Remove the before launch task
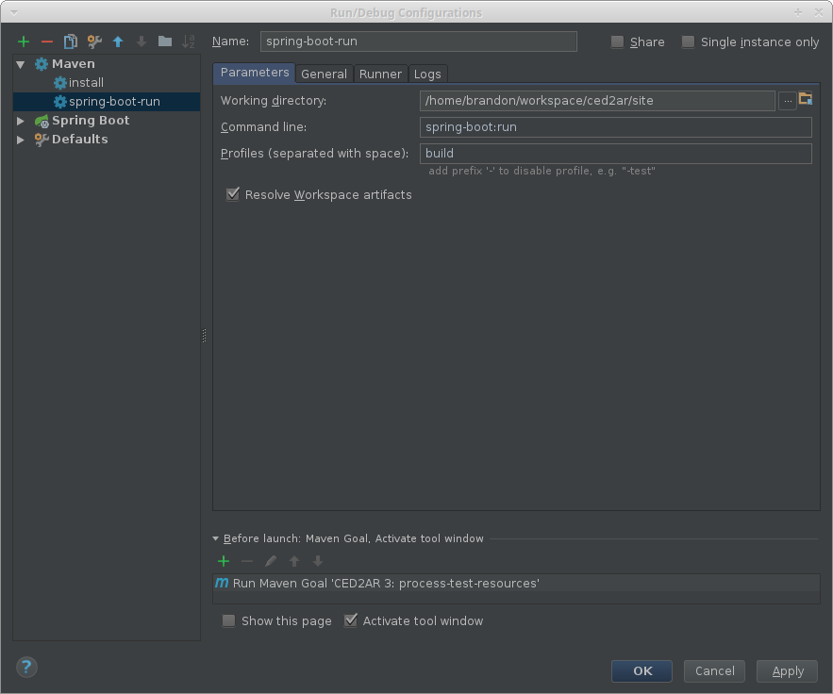This screenshot has width=833, height=694. tap(247, 561)
